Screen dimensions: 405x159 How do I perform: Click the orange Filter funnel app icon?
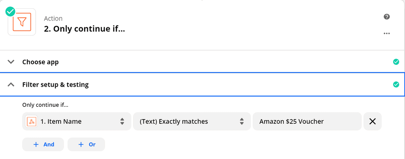22,22
